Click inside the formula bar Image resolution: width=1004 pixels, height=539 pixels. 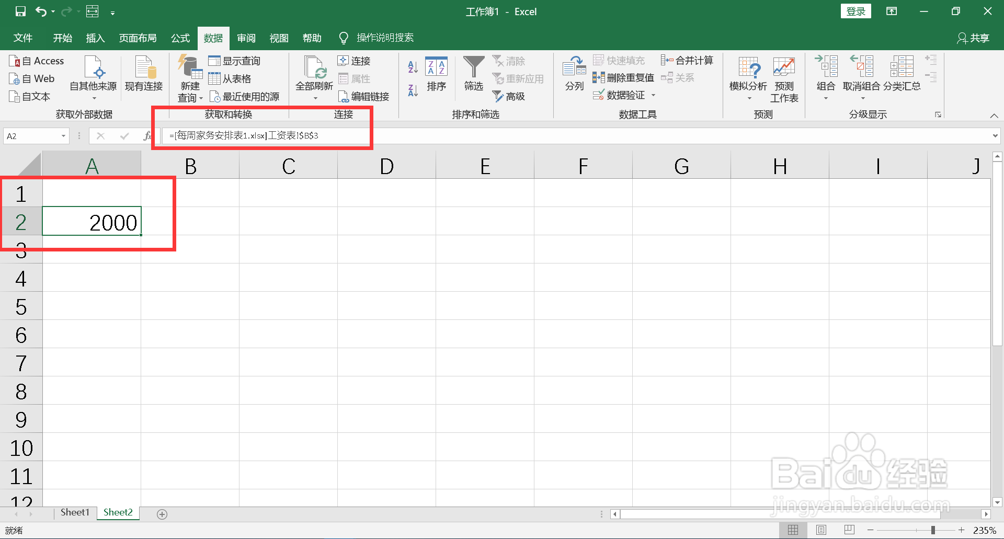[366, 135]
